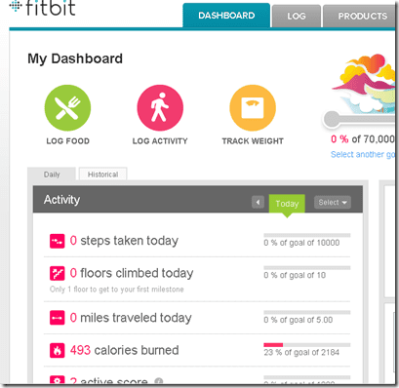Click the floors climbed stairs icon

57,273
